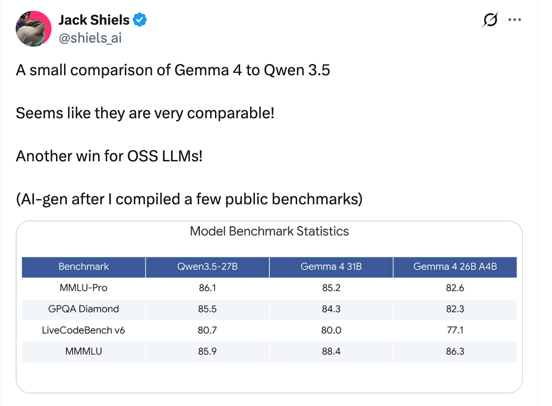Click Jack Shiels' profile avatar

pos(34,29)
